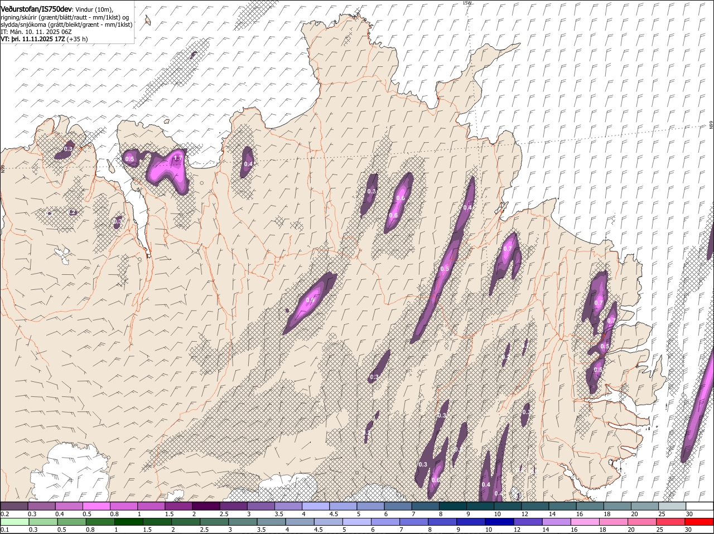This screenshot has width=714, height=534.
Task: Click the pure red 30 rain legend swatch
Action: [699, 522]
